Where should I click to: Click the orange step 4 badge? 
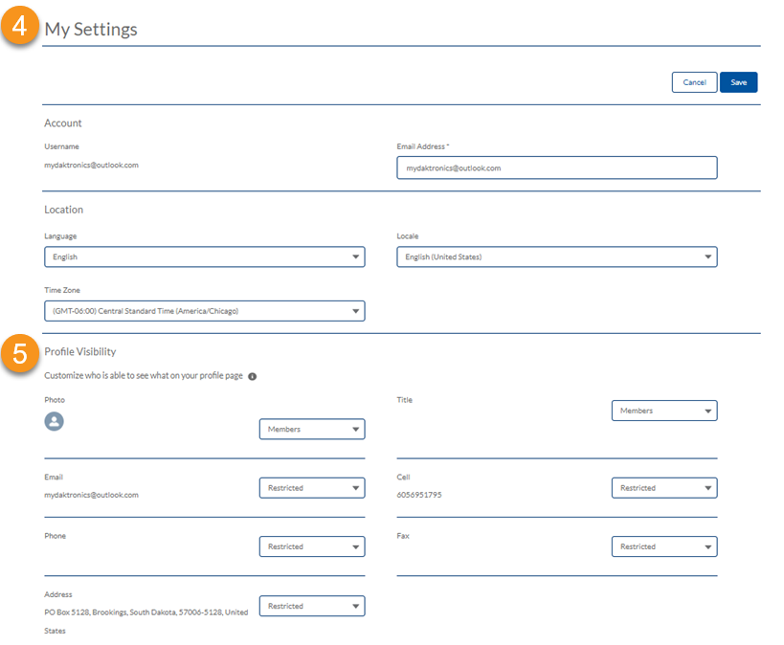coord(20,24)
